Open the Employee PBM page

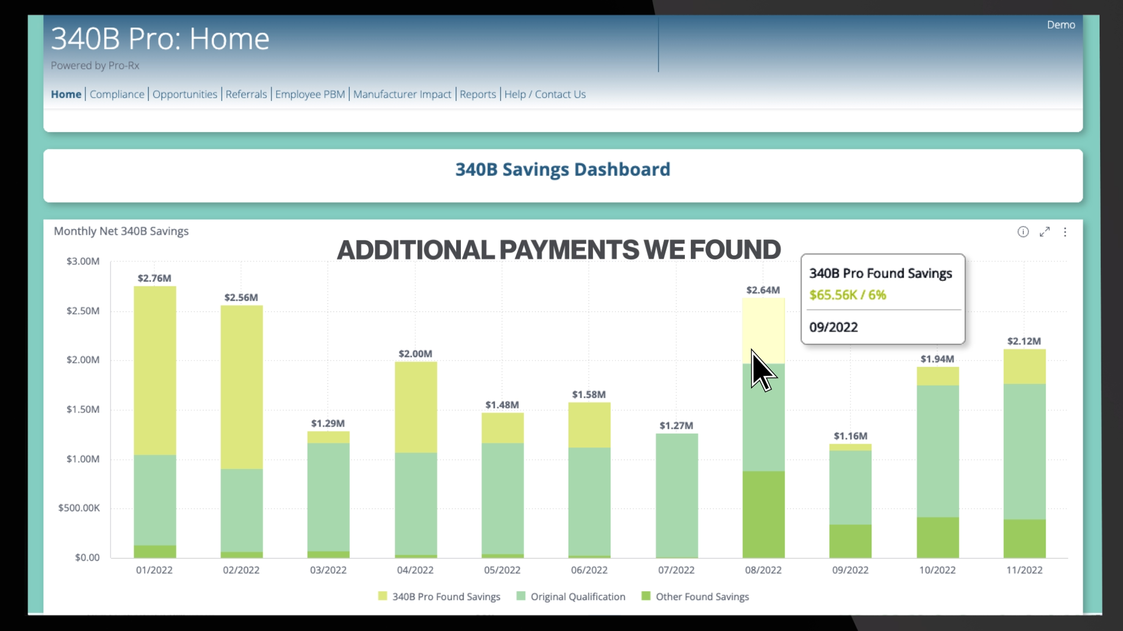310,94
